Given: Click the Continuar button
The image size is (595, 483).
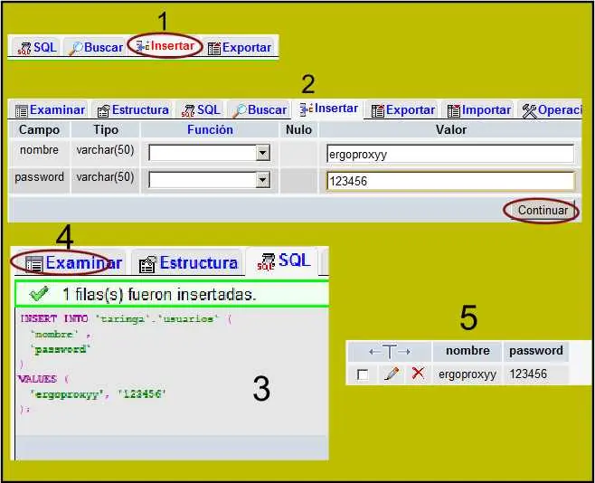Looking at the screenshot, I should (543, 210).
